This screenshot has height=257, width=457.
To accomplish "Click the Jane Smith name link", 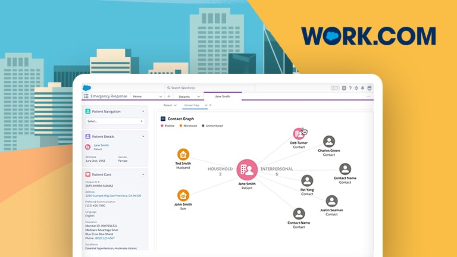I will [101, 145].
